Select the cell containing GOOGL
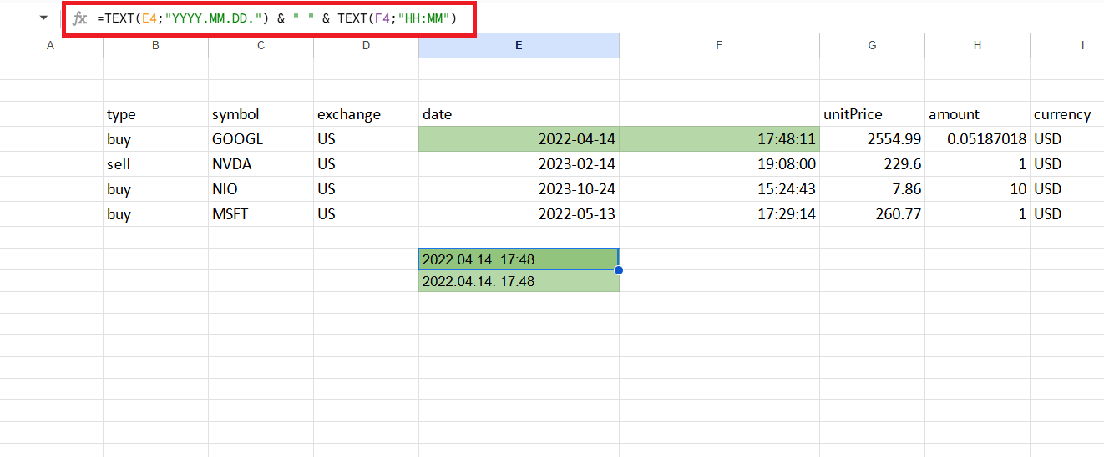Image resolution: width=1104 pixels, height=457 pixels. coord(261,139)
